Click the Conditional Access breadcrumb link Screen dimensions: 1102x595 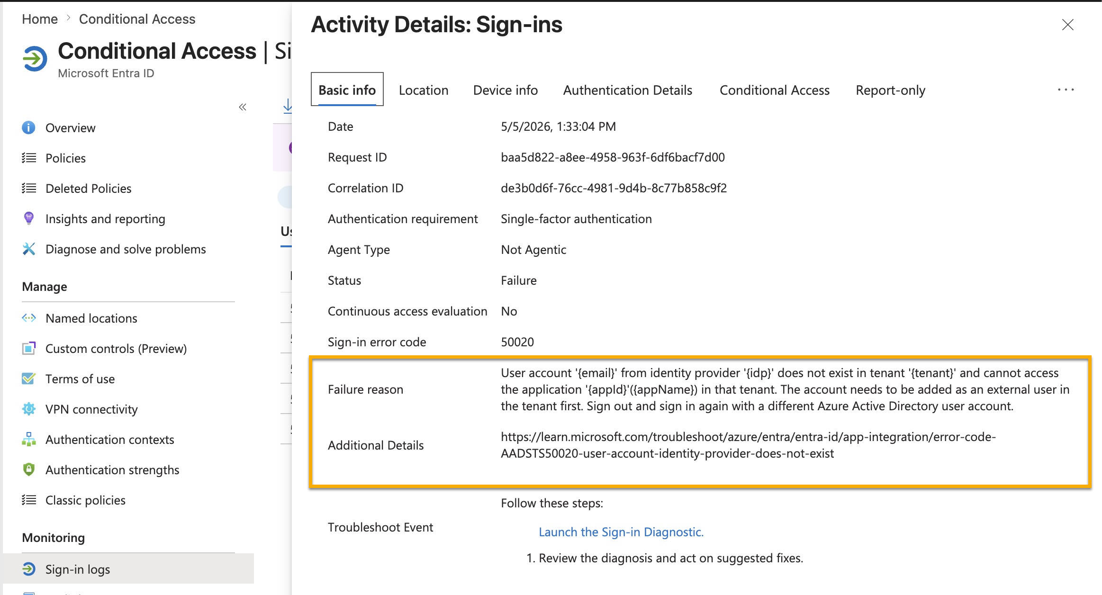(137, 19)
